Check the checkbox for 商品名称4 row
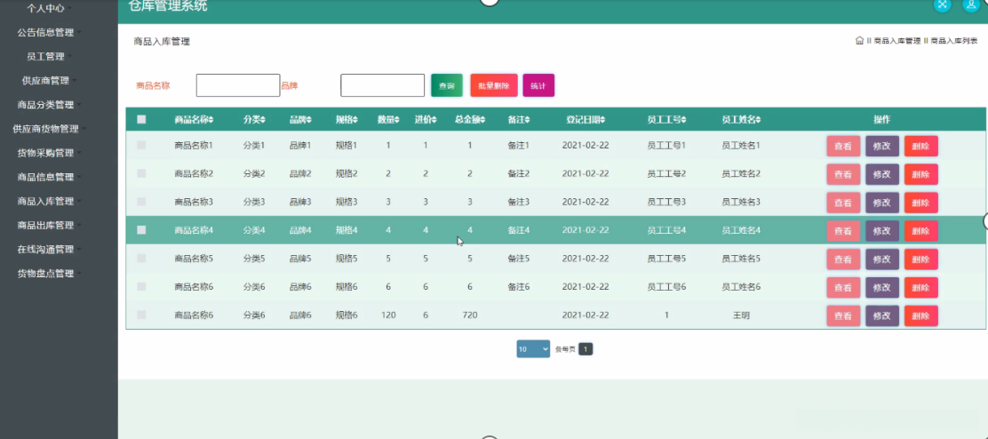Image resolution: width=988 pixels, height=439 pixels. [141, 230]
